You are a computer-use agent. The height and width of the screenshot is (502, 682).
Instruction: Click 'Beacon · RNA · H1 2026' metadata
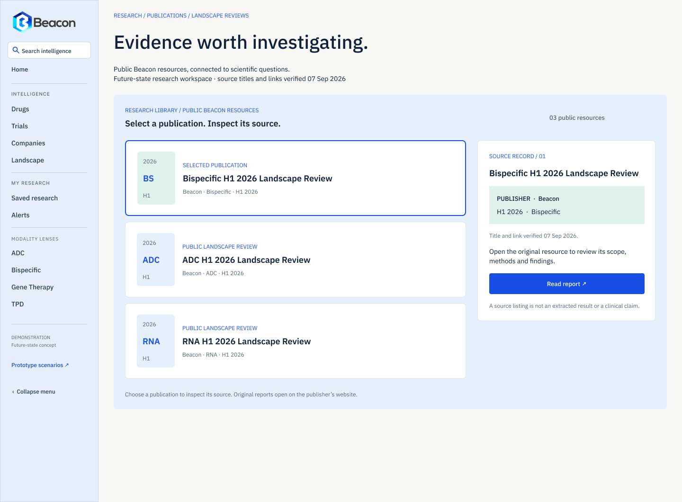[213, 355]
